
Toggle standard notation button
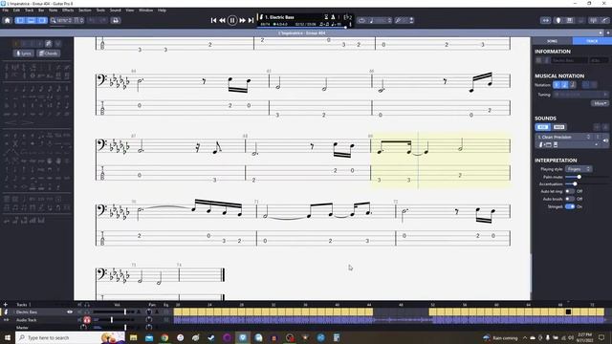click(x=557, y=85)
